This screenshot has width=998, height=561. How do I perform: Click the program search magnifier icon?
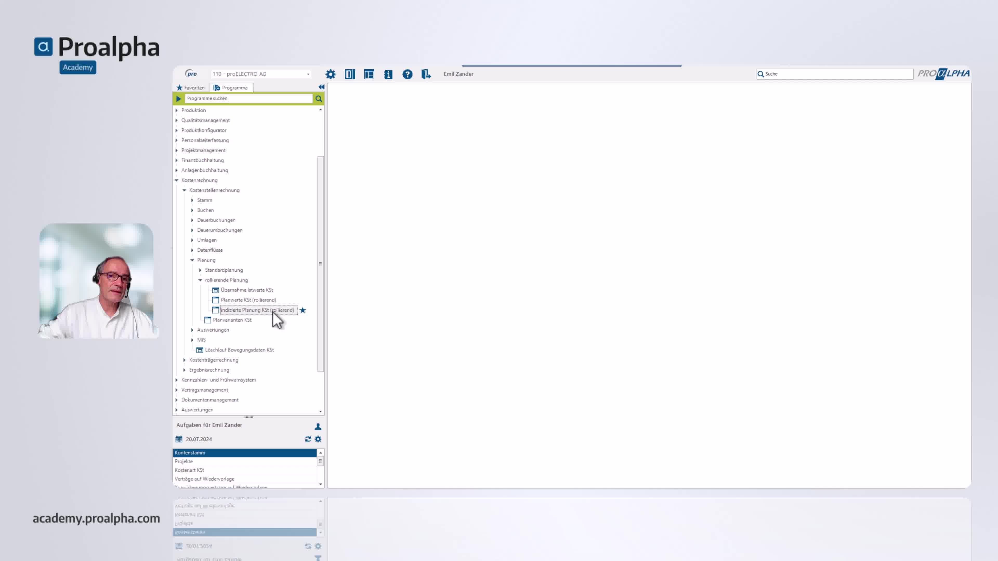pos(318,99)
